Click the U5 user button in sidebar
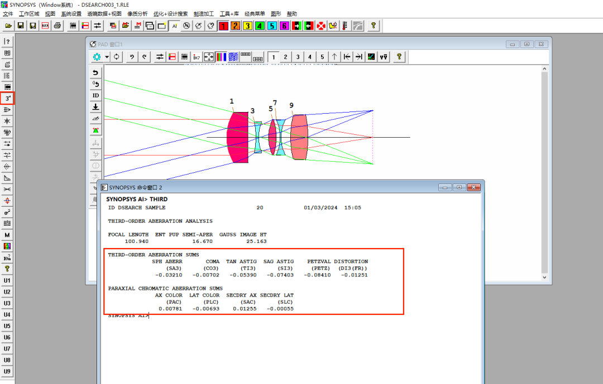 point(7,326)
